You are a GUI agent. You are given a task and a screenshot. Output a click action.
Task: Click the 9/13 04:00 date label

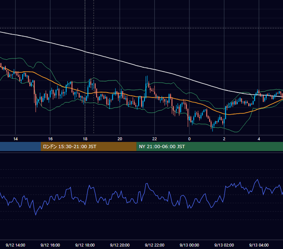coord(259,245)
